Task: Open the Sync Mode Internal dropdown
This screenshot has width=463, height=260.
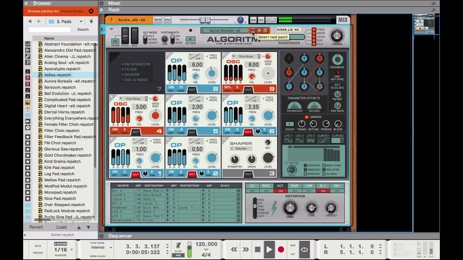Action: [x=101, y=248]
